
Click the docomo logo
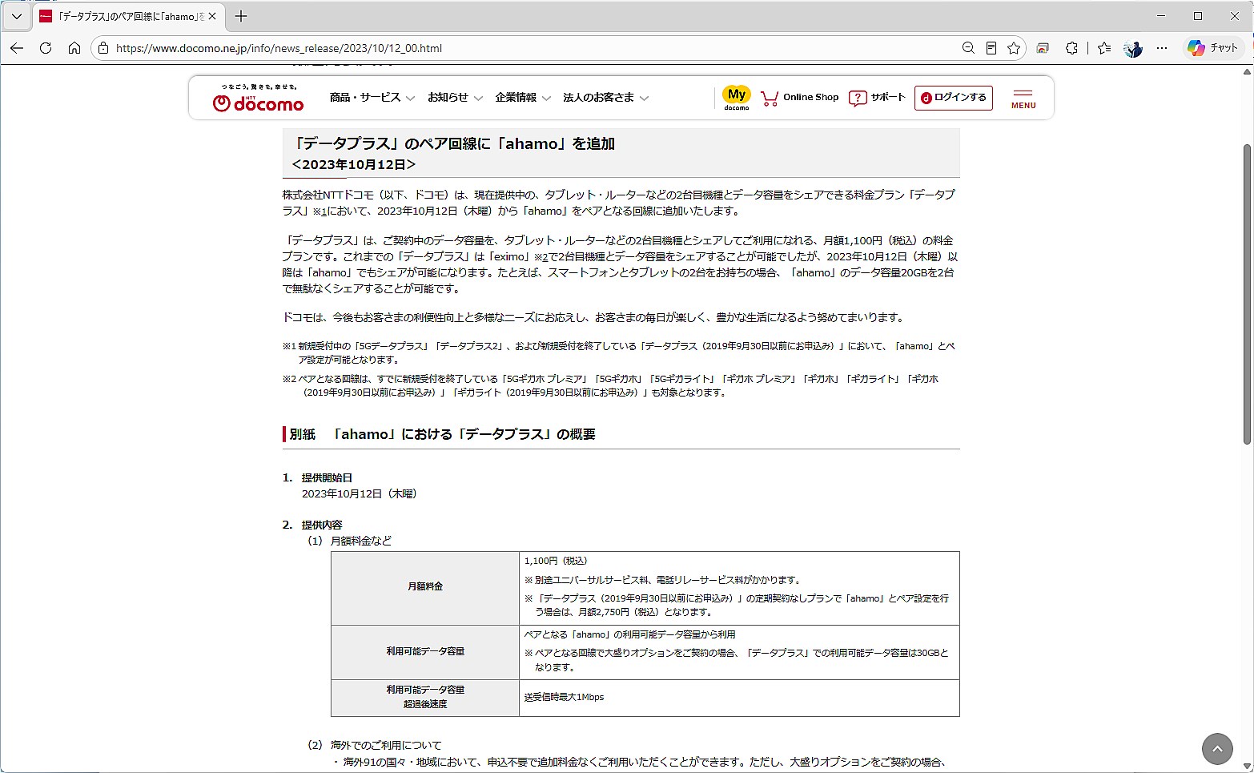pos(259,99)
